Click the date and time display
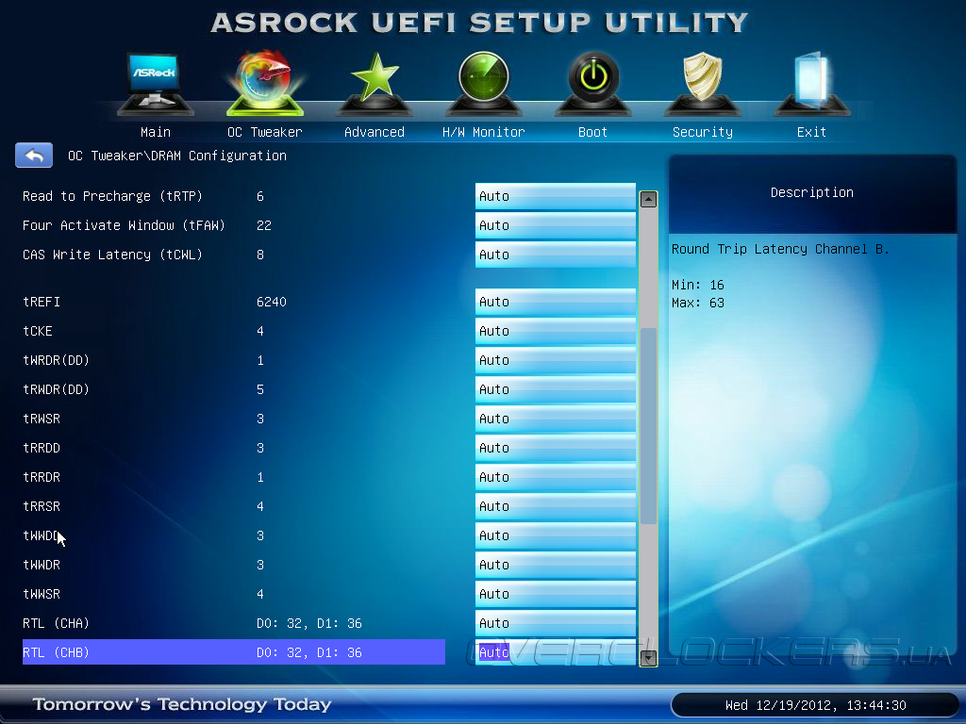966x724 pixels. pyautogui.click(x=816, y=705)
